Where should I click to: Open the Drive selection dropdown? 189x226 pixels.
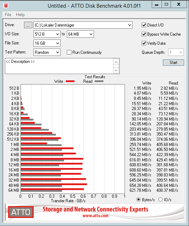(83, 25)
